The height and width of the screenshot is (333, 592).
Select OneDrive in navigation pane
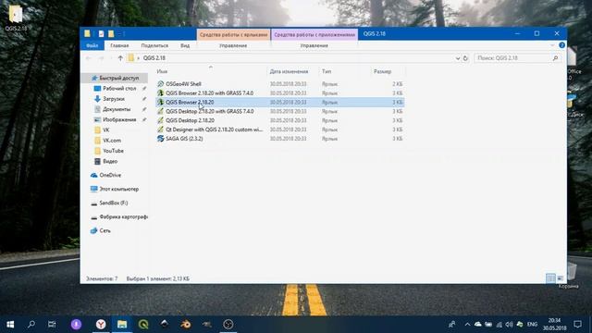[x=110, y=175]
